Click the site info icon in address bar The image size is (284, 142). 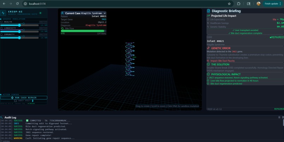click(25, 4)
